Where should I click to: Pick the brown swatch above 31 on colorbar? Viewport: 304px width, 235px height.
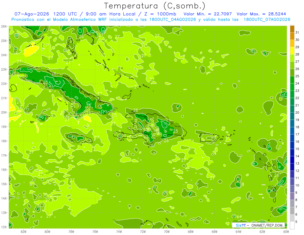pyautogui.click(x=292, y=29)
